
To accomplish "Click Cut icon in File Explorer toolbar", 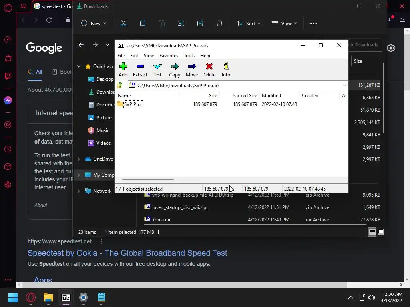I will tap(123, 23).
